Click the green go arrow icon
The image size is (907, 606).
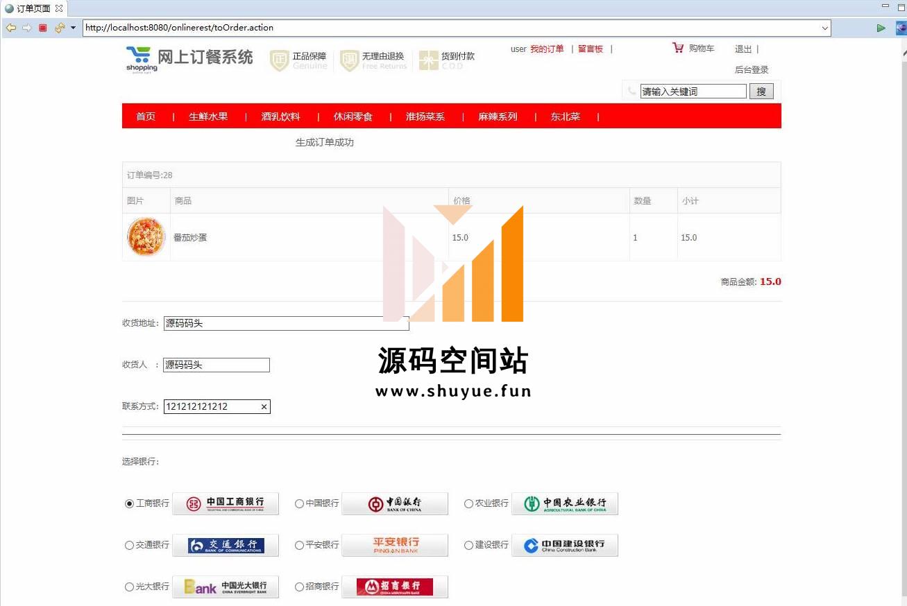[881, 28]
